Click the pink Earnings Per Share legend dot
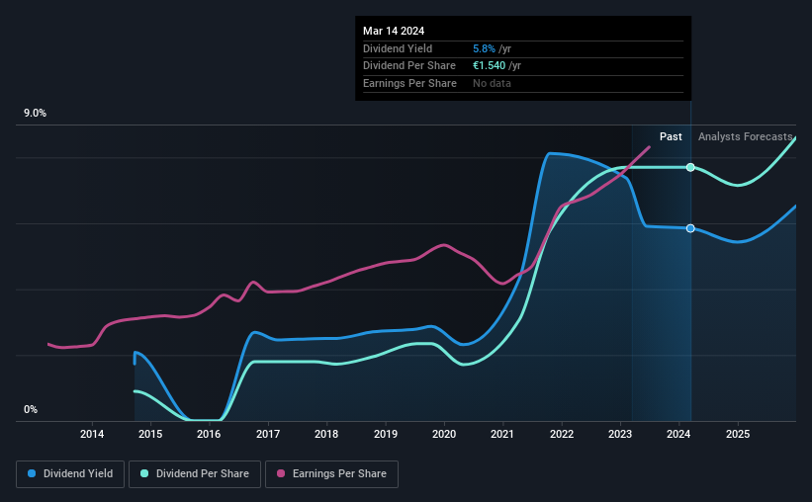The image size is (812, 502). tap(281, 473)
